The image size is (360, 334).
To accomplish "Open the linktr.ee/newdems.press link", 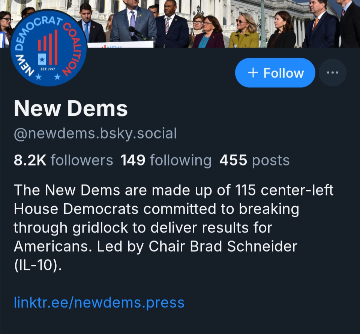I will (99, 302).
